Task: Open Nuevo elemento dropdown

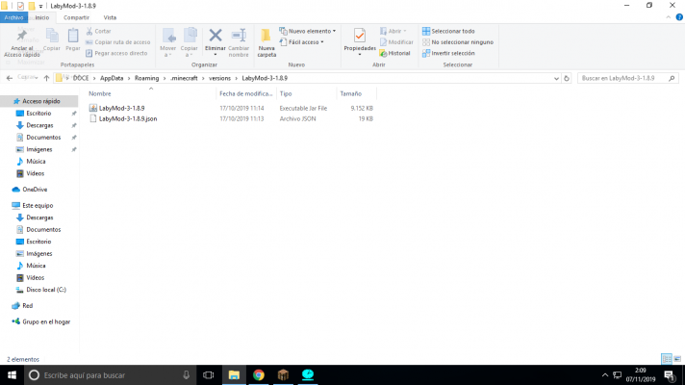Action: (x=308, y=31)
